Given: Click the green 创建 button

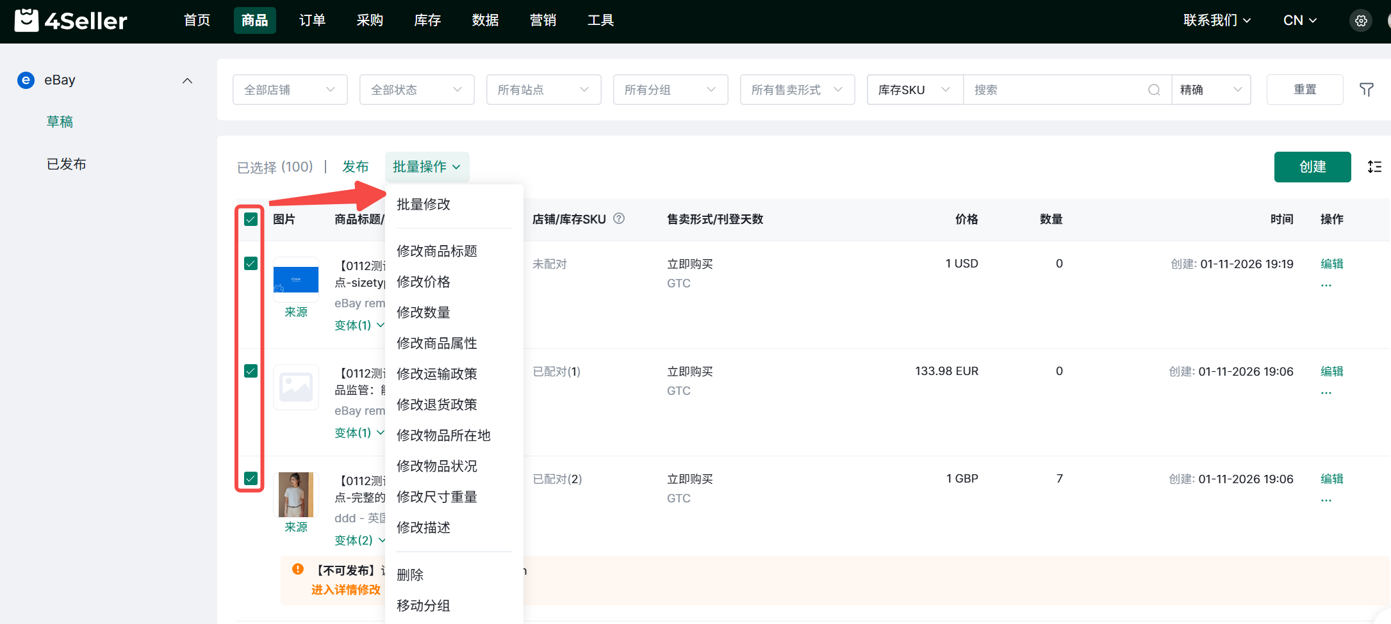Looking at the screenshot, I should 1312,167.
